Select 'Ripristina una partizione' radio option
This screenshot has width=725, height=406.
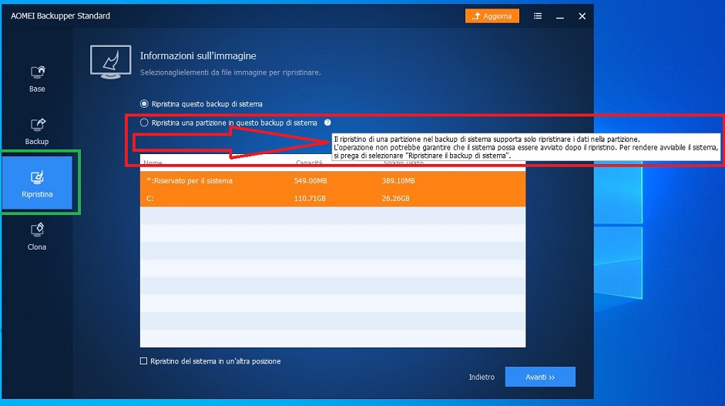144,122
